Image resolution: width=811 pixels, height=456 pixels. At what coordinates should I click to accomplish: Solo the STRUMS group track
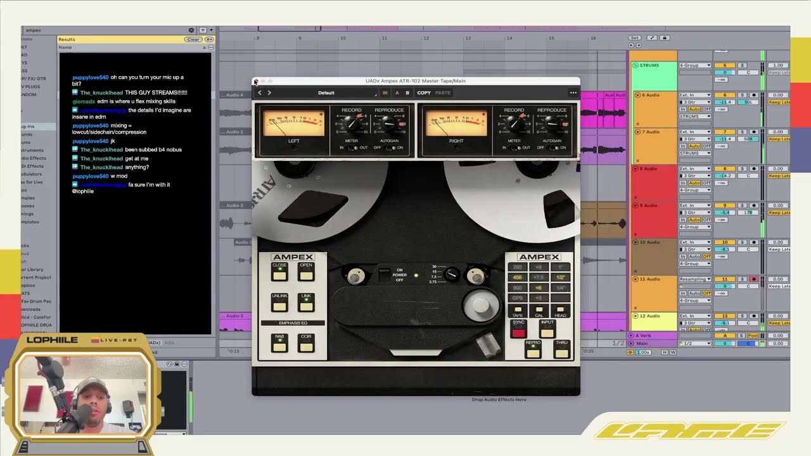point(743,65)
